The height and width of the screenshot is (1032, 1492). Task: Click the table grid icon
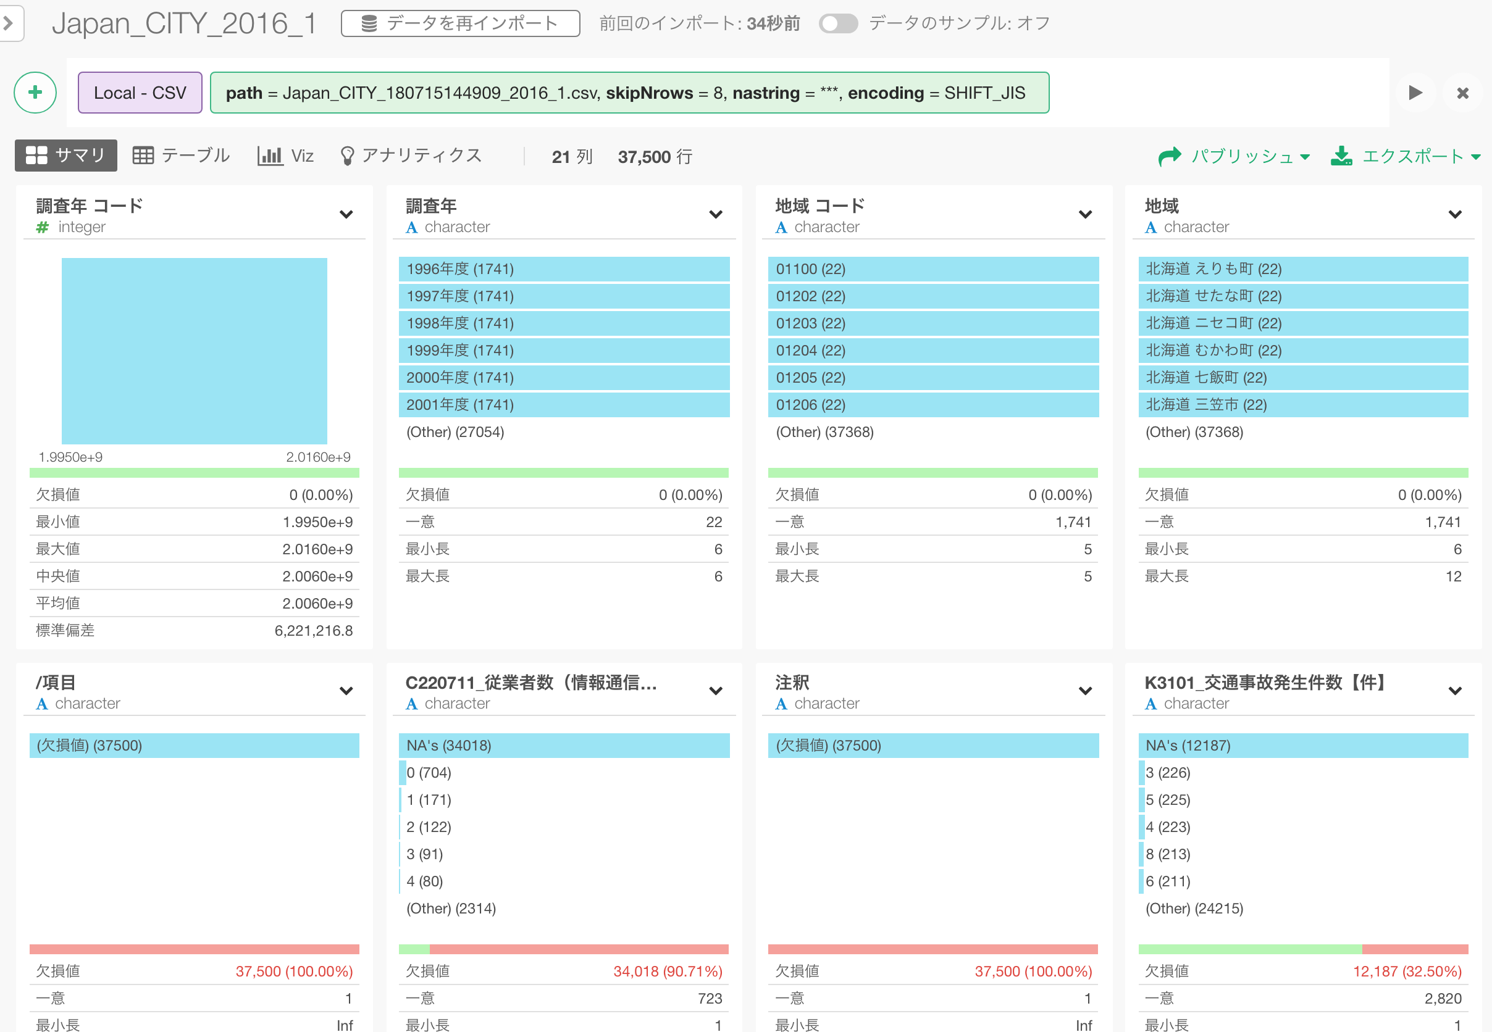click(x=143, y=155)
